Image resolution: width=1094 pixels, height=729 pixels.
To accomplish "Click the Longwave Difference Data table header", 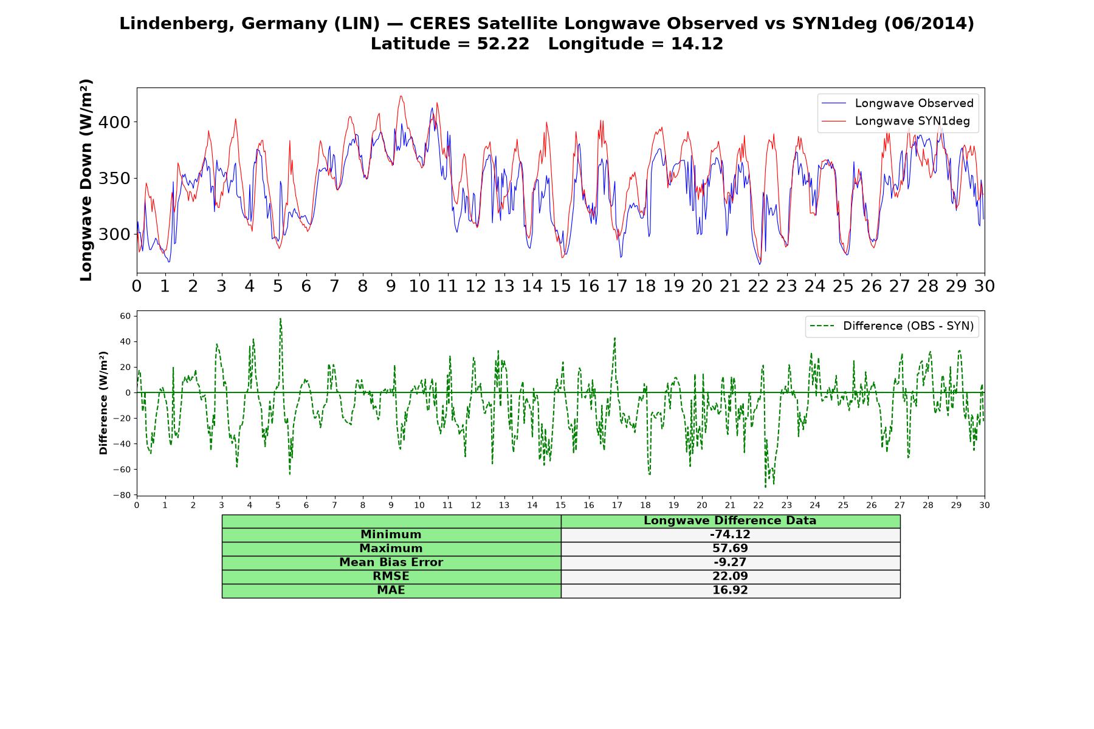I will tap(730, 521).
